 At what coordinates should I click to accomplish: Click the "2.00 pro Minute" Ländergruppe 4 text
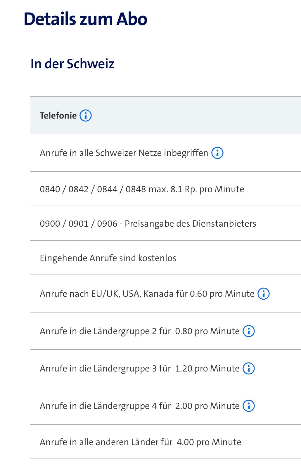click(207, 406)
